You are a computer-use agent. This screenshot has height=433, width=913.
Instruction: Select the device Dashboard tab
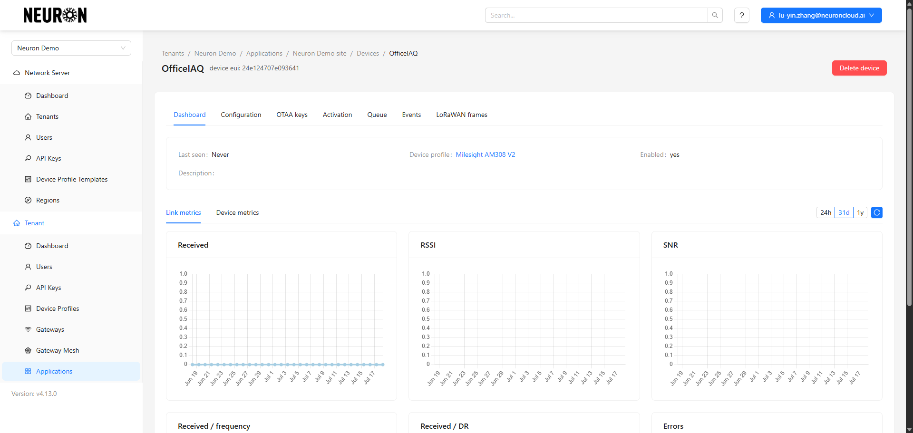point(189,115)
